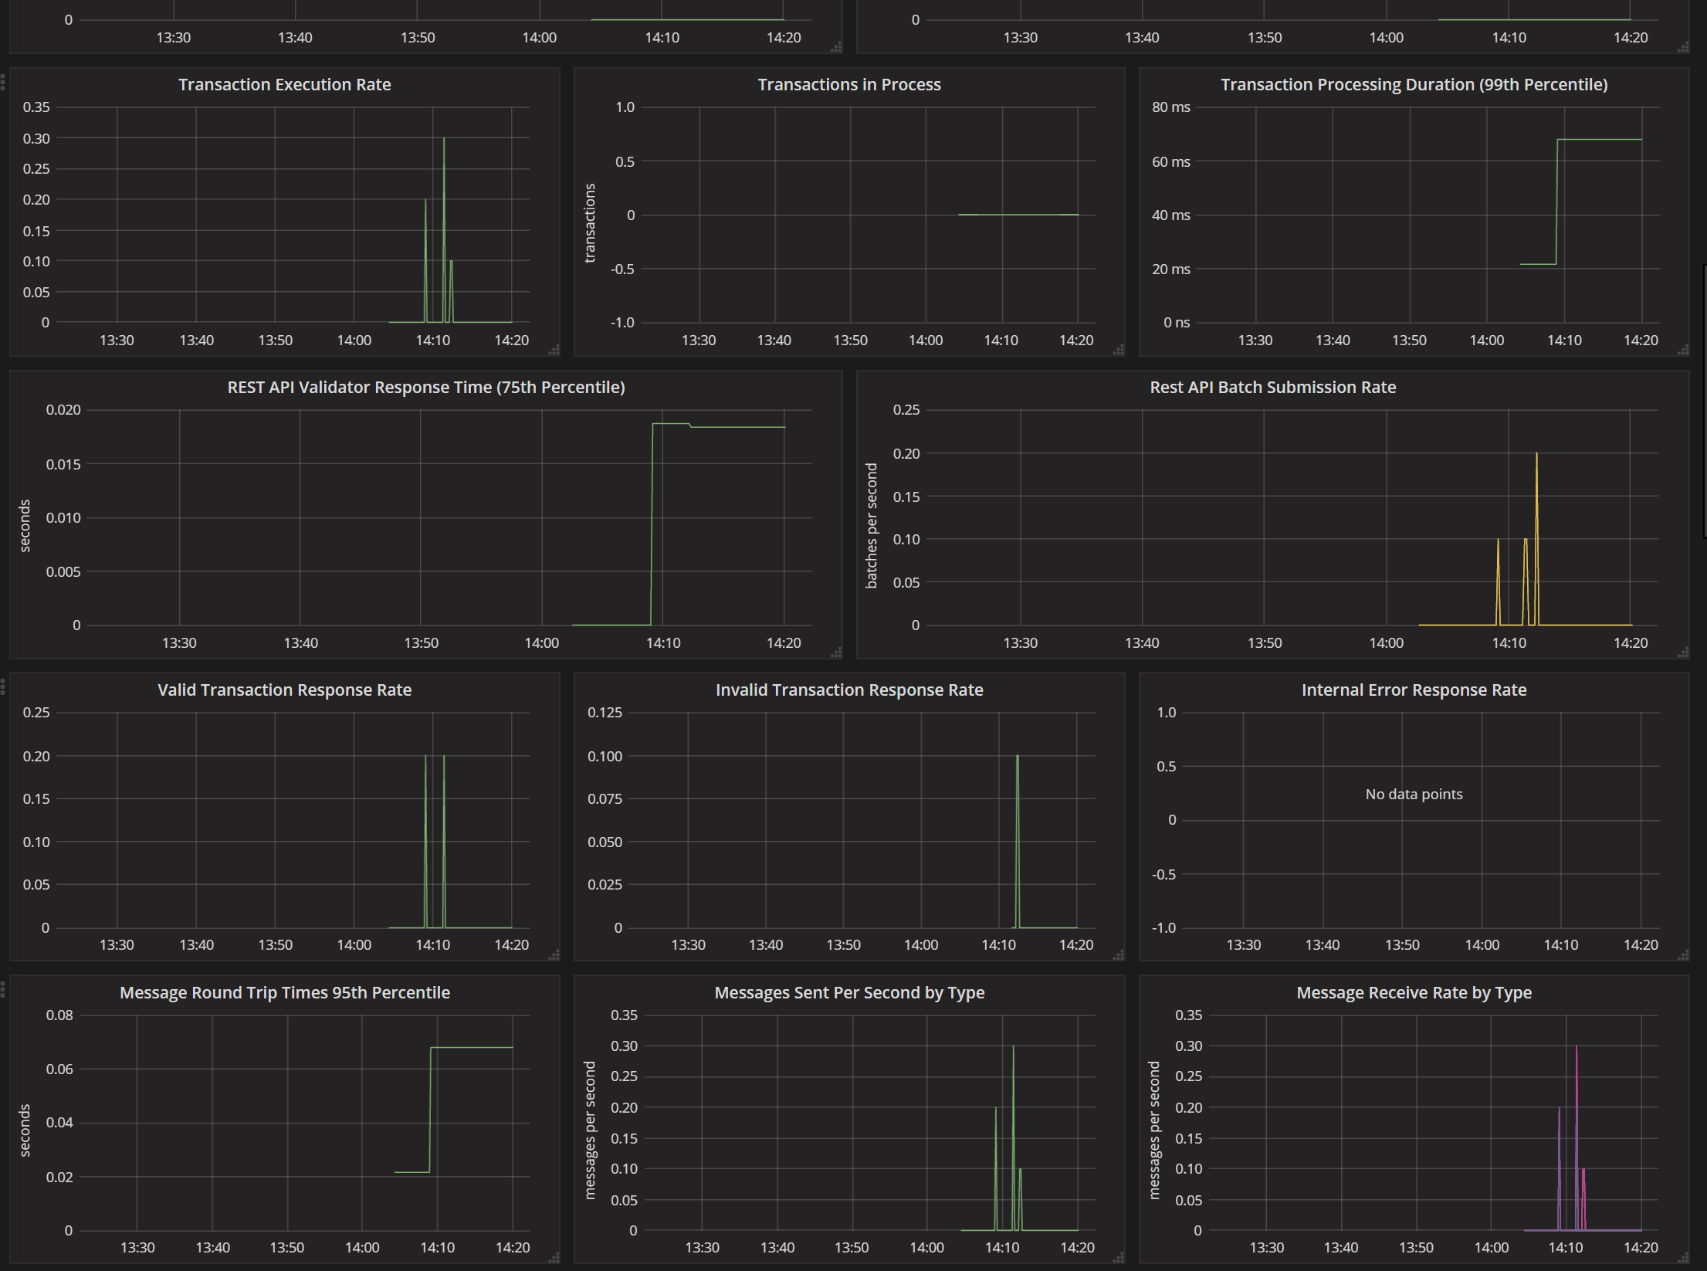Open Transaction Execution Rate panel title menu
1707x1271 pixels.
(284, 84)
